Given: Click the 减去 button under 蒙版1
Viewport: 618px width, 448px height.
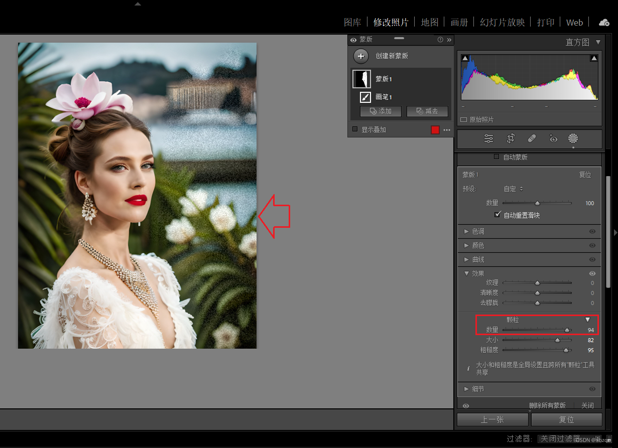Looking at the screenshot, I should (x=427, y=111).
